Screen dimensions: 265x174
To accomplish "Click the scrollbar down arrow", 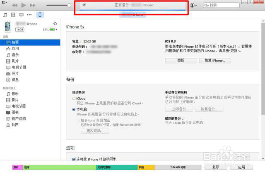I will click(x=263, y=158).
